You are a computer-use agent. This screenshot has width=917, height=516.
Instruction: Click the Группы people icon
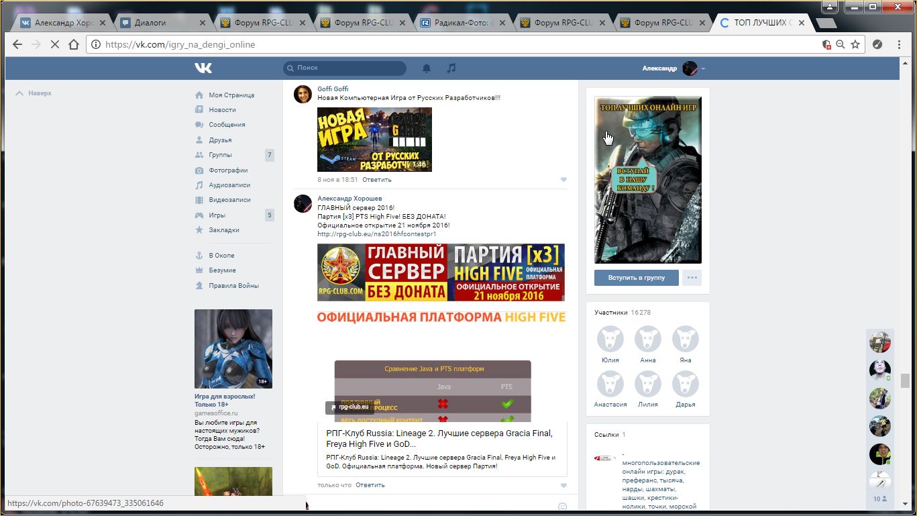(x=199, y=155)
